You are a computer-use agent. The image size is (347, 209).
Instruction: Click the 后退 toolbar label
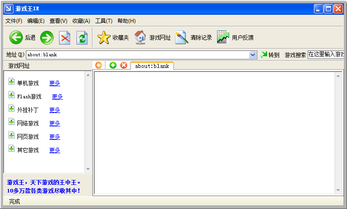[x=30, y=38]
